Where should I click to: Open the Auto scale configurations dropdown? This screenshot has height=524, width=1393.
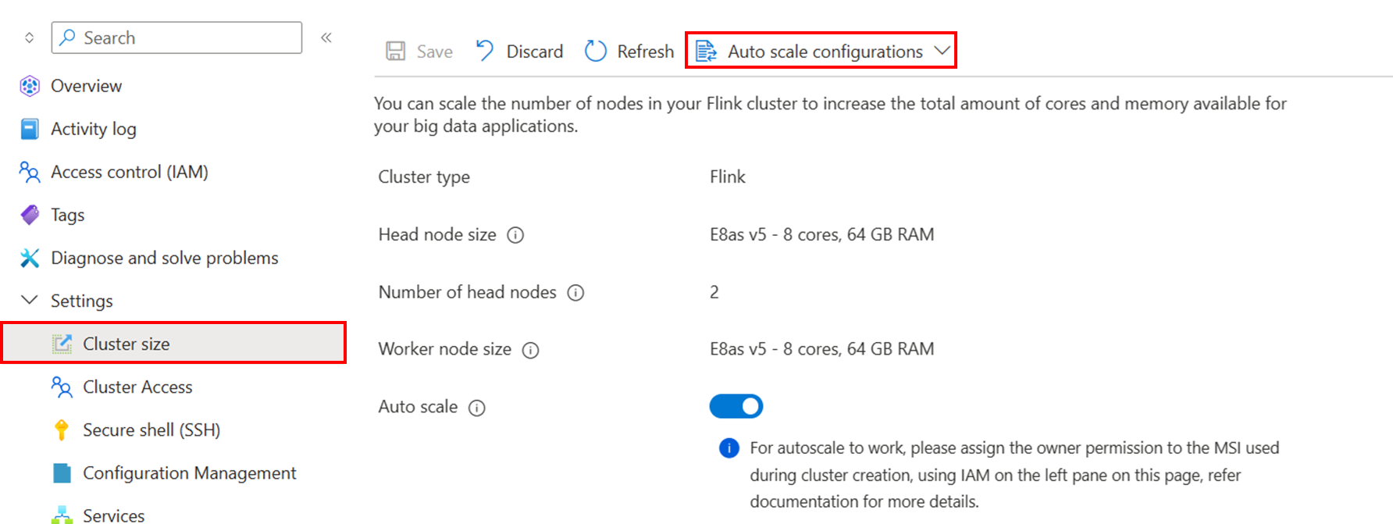click(x=821, y=51)
